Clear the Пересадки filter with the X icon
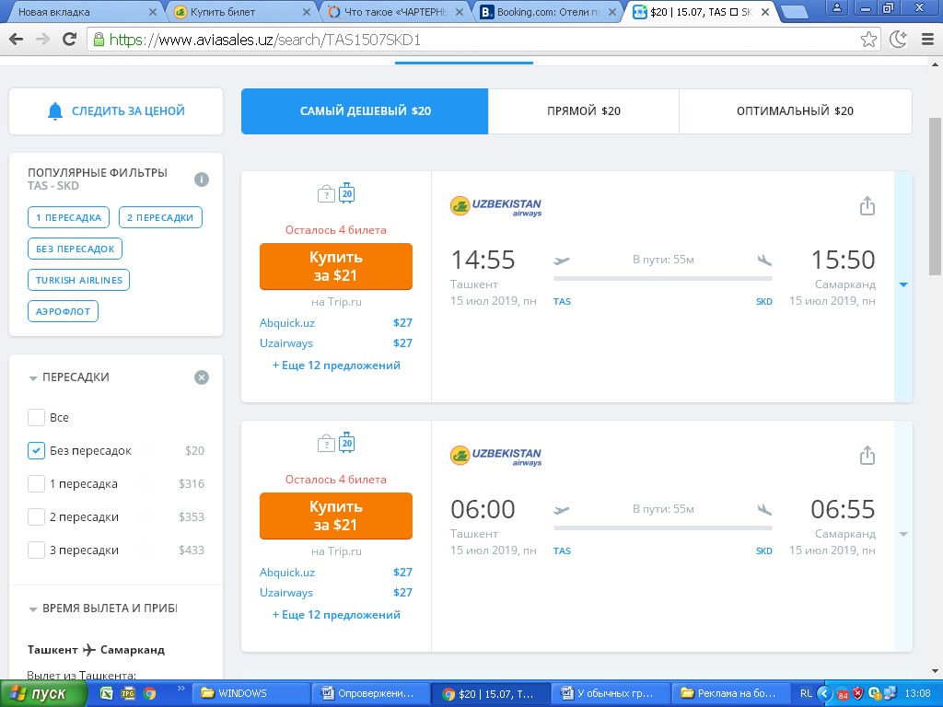 coord(202,377)
